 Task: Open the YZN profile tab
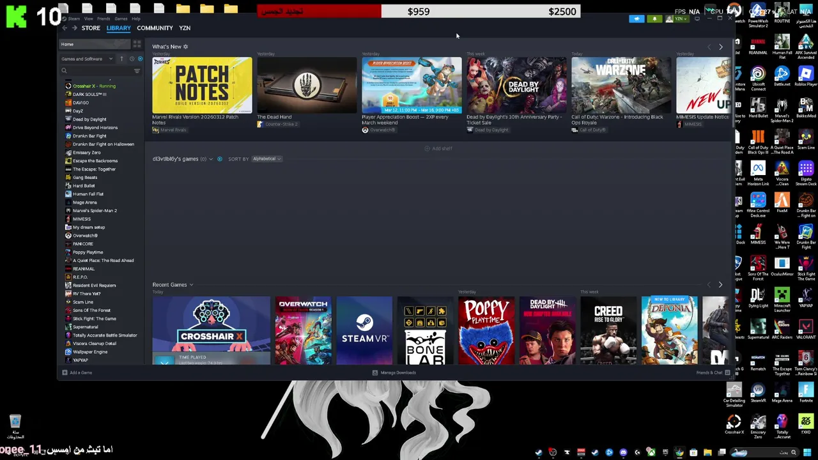coord(185,28)
